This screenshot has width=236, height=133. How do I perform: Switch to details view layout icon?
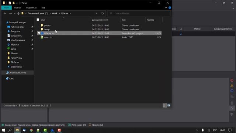164,106
